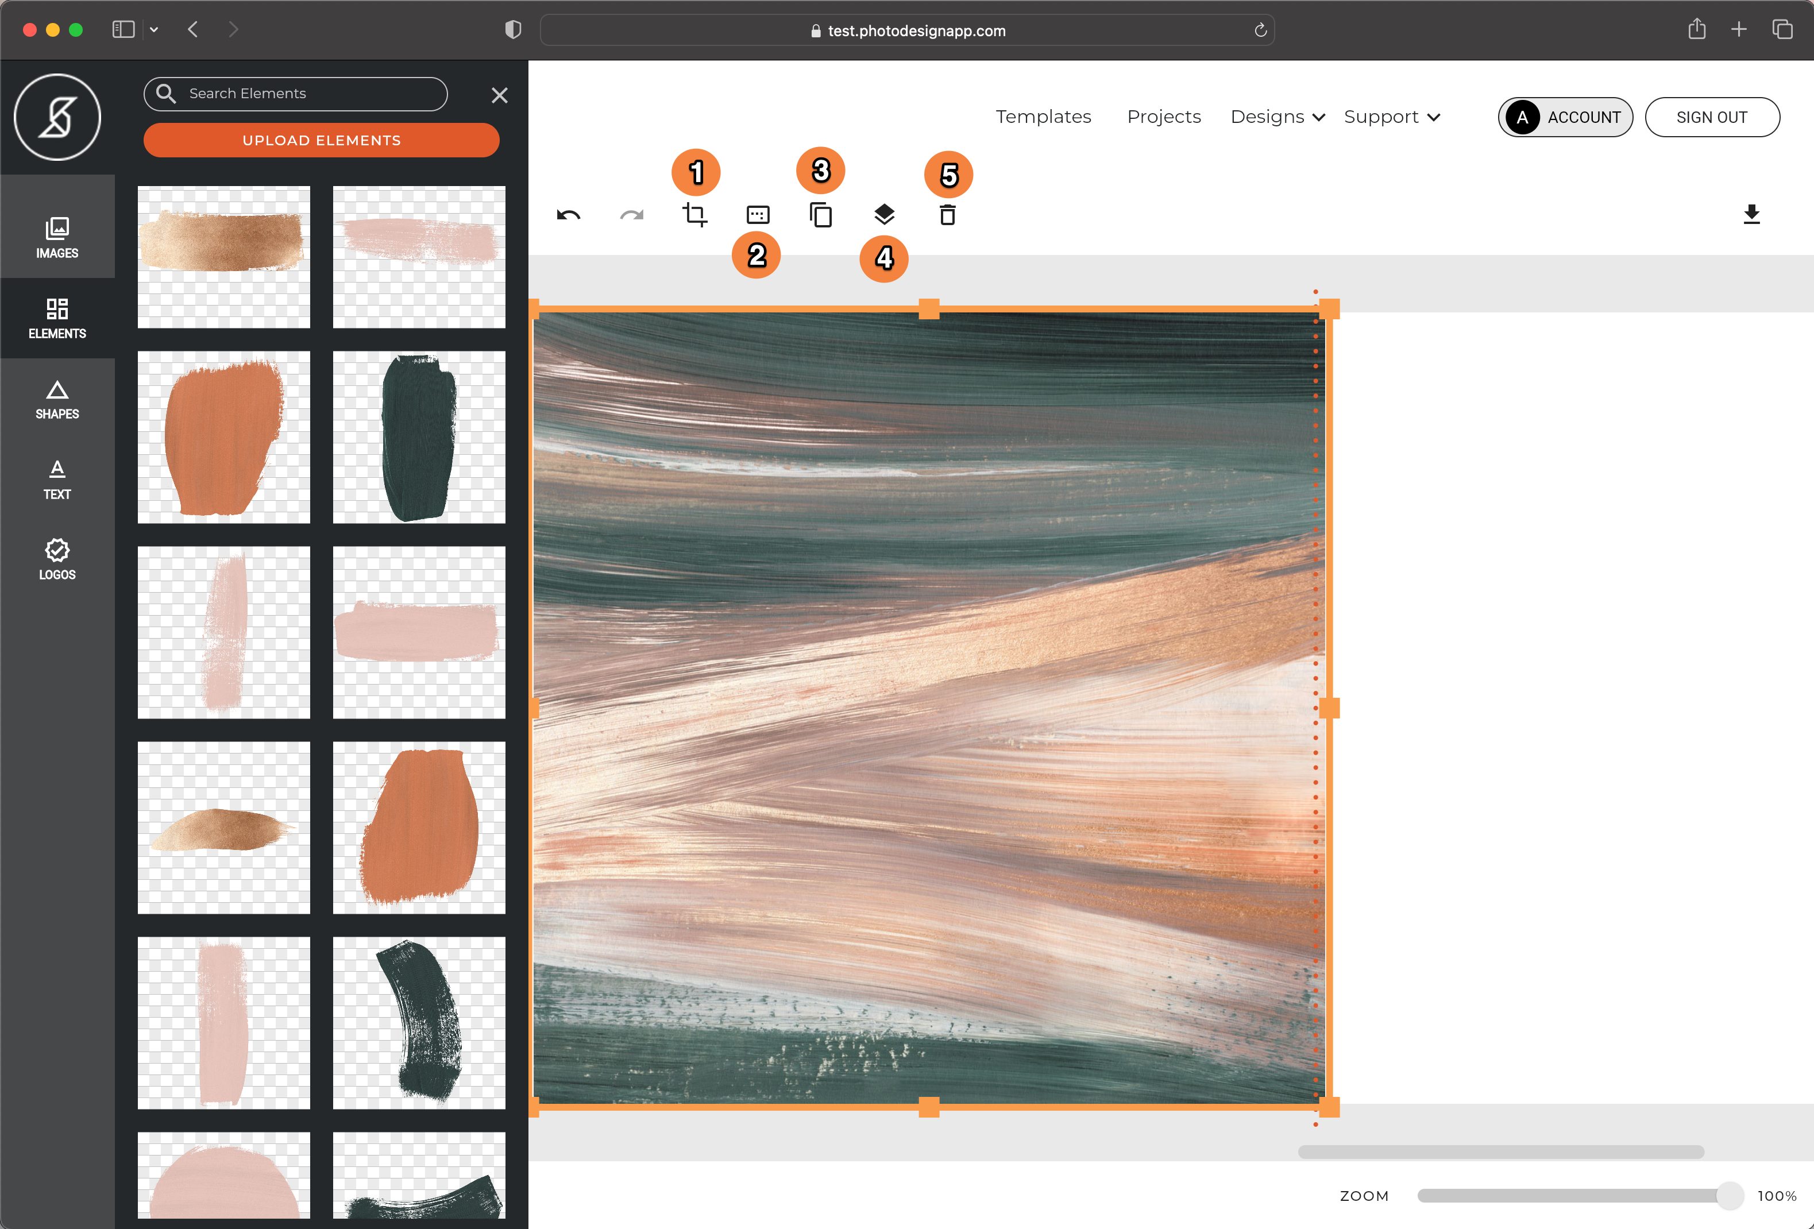Screen dimensions: 1814x1229
Task: Click the top-right canvas corner handle
Action: coord(1329,309)
